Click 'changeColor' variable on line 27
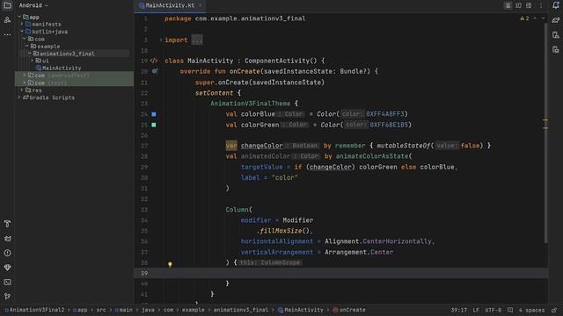The image size is (563, 316). [x=262, y=146]
